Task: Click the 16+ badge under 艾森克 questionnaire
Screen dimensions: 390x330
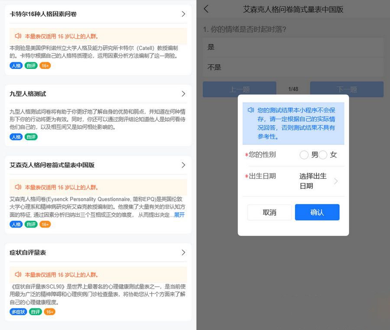Action: click(x=45, y=224)
